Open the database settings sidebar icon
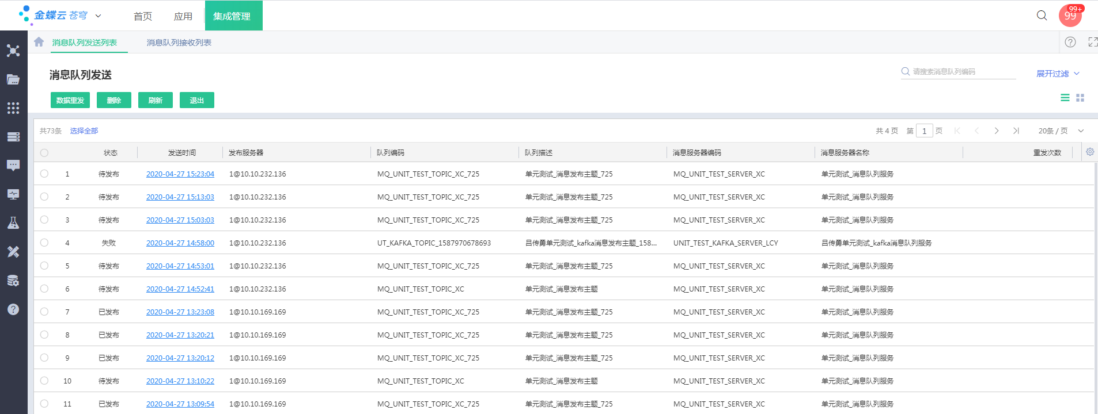The width and height of the screenshot is (1098, 414). pos(13,281)
